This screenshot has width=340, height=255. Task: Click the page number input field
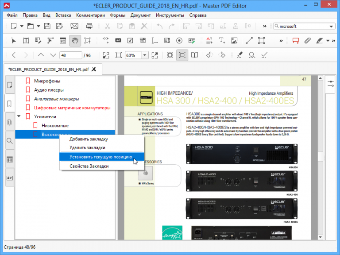(71, 55)
